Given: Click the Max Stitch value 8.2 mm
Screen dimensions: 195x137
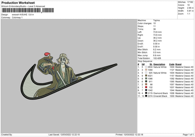Looking at the screenshot, I should click(x=157, y=49).
